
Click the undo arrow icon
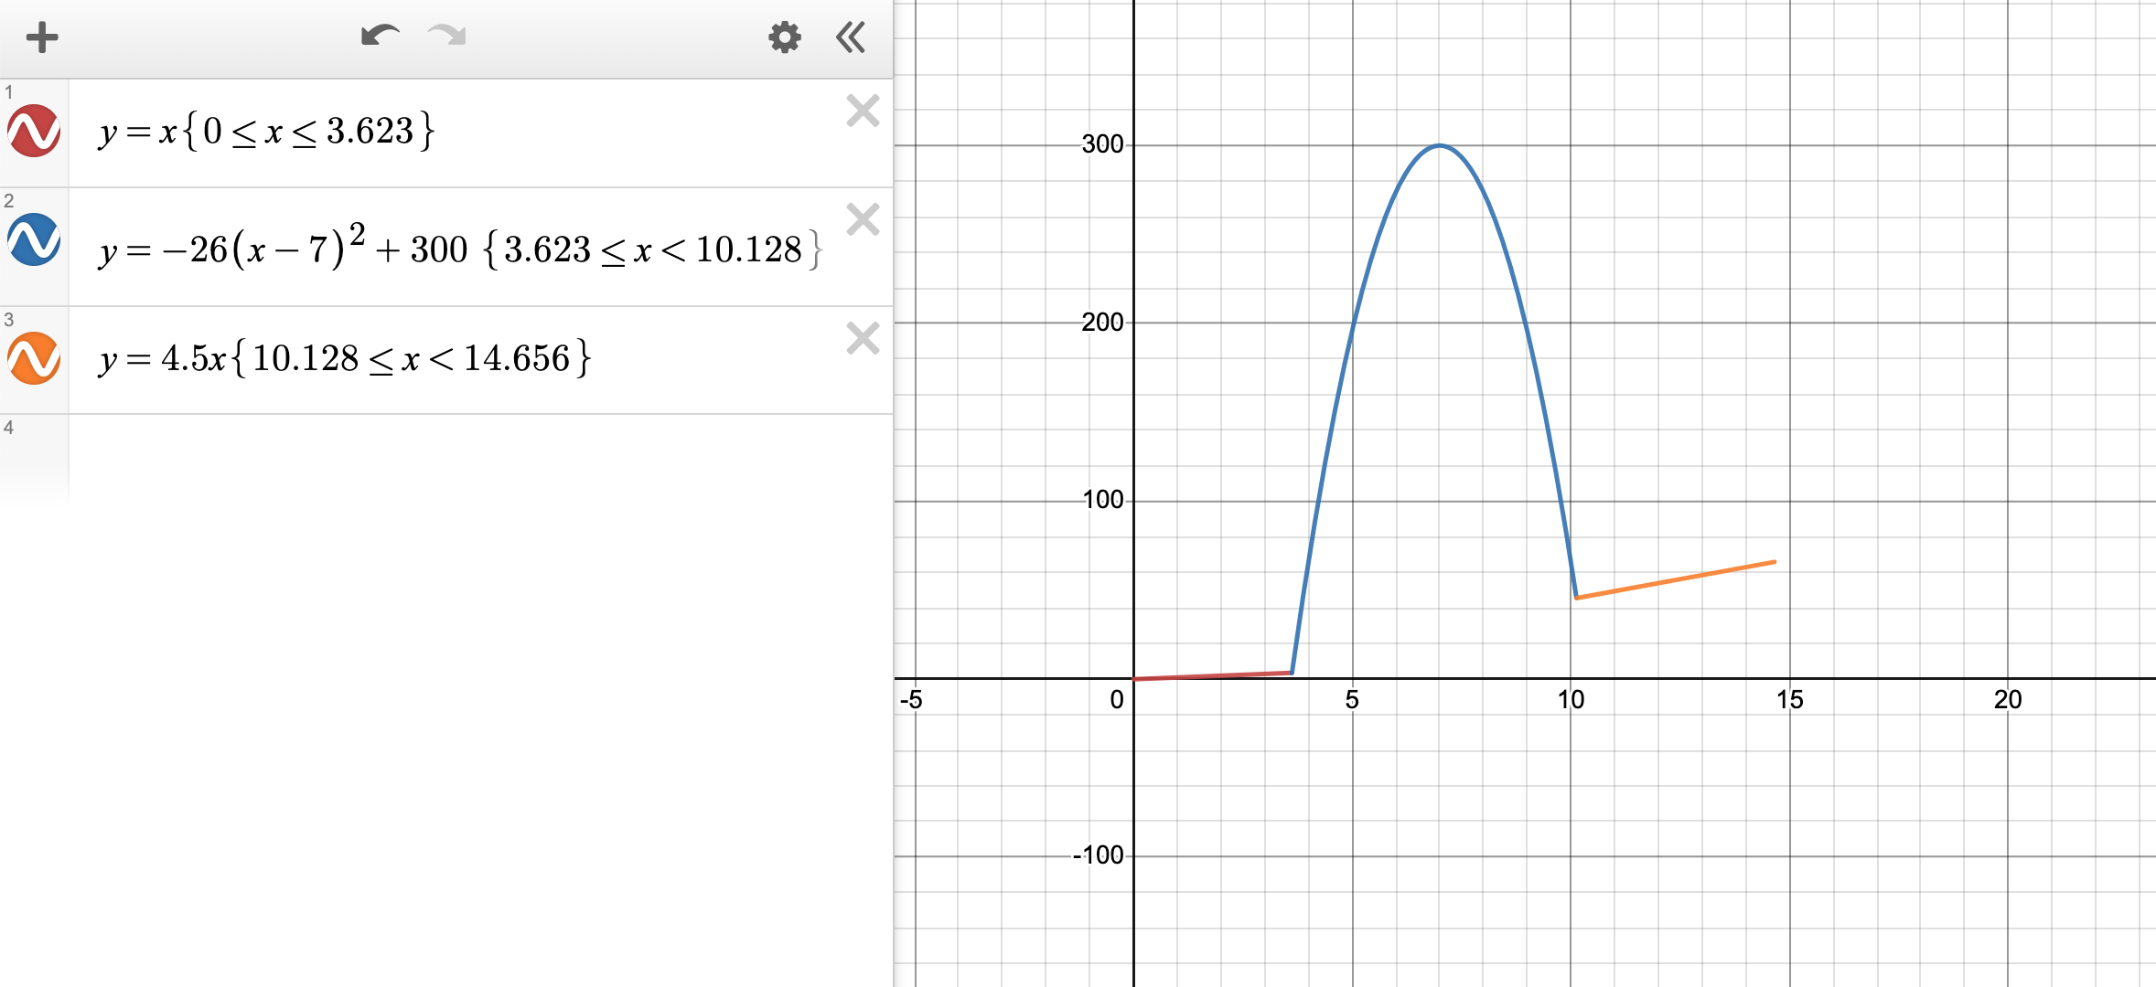pyautogui.click(x=381, y=37)
